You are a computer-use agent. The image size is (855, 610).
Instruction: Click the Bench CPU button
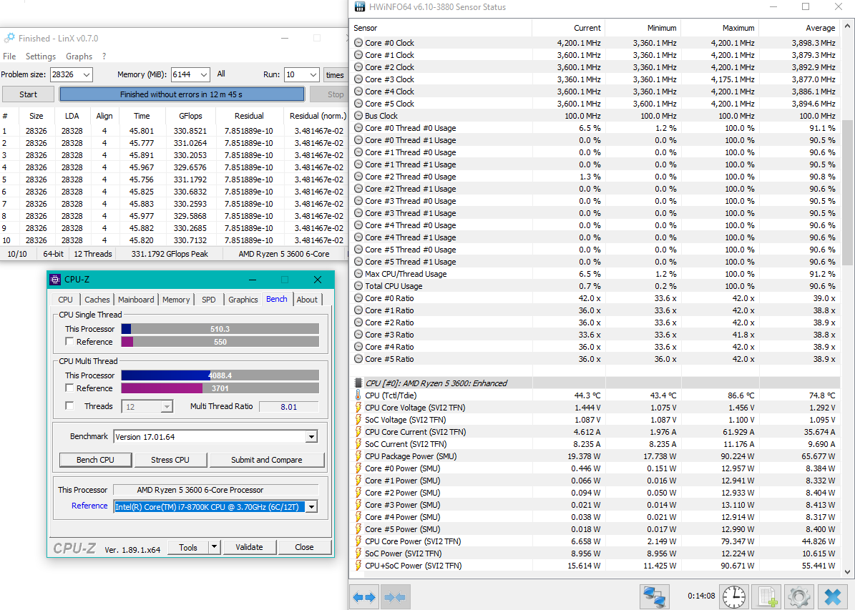(95, 460)
